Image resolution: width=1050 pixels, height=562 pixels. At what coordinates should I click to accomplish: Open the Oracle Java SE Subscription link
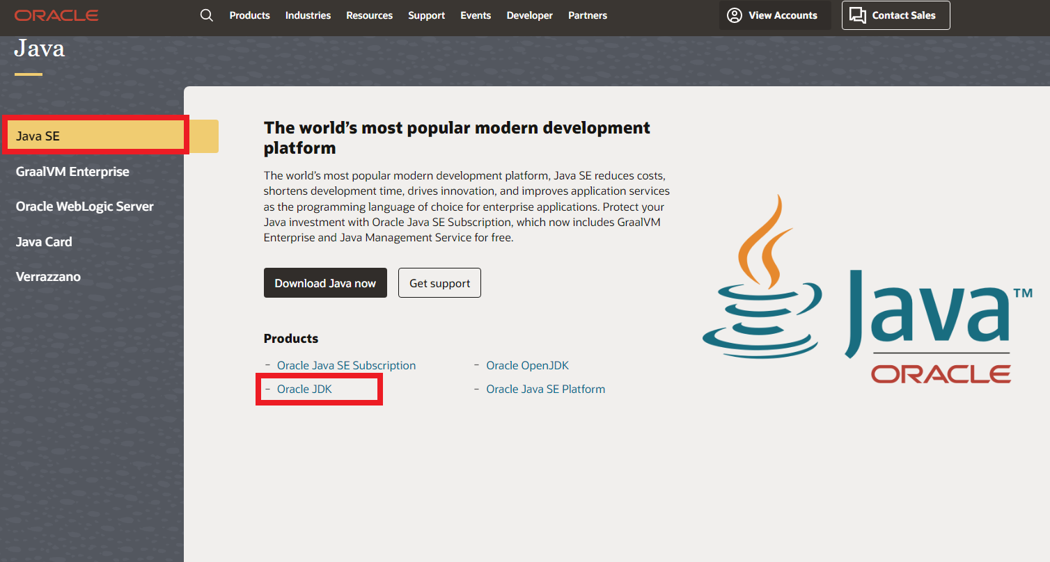click(x=346, y=365)
